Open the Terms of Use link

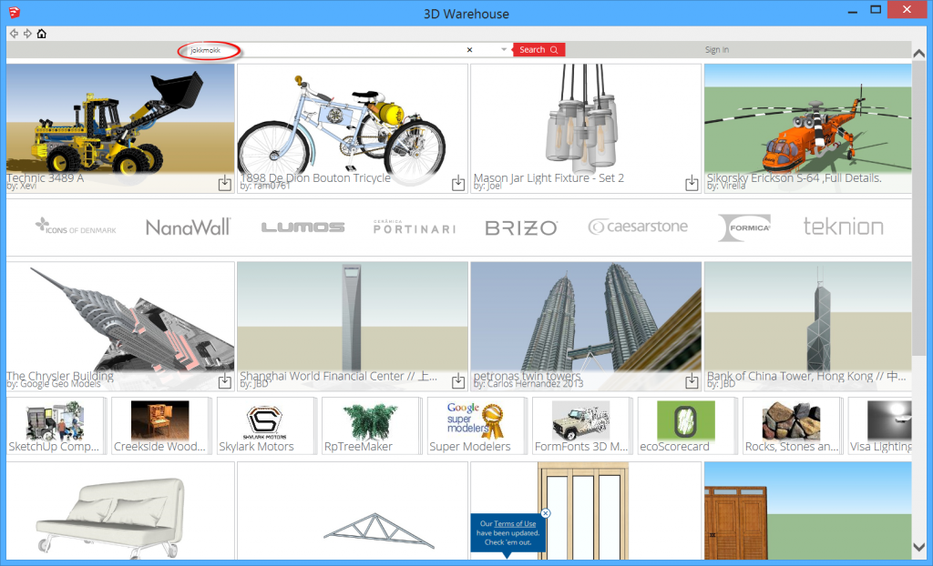pyautogui.click(x=515, y=524)
